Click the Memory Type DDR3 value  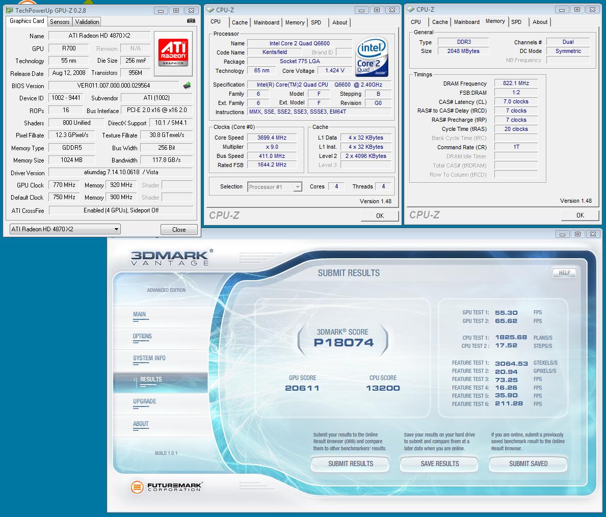click(464, 42)
